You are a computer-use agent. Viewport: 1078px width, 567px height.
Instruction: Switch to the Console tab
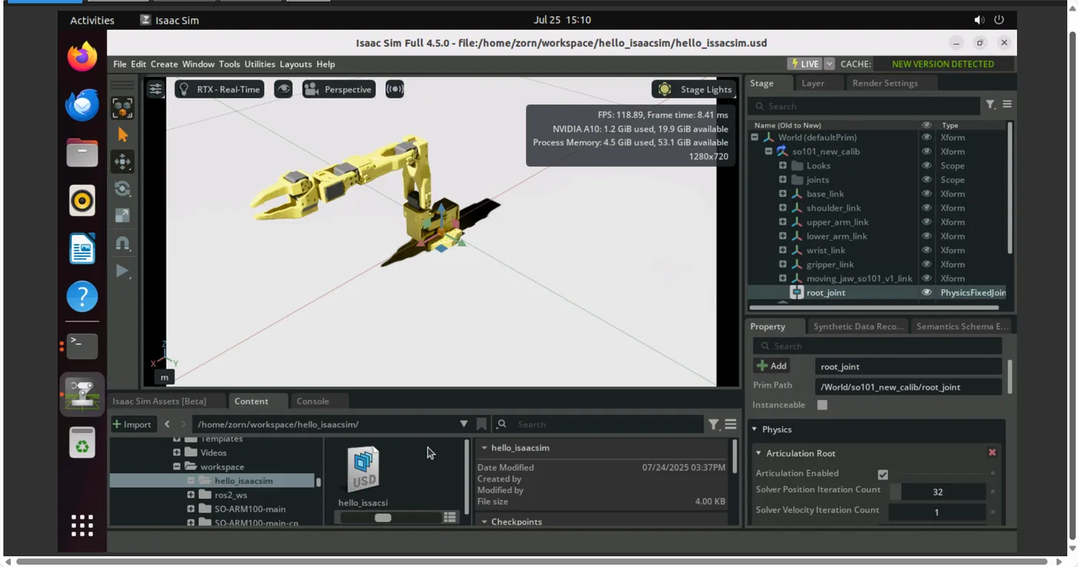pyautogui.click(x=313, y=401)
